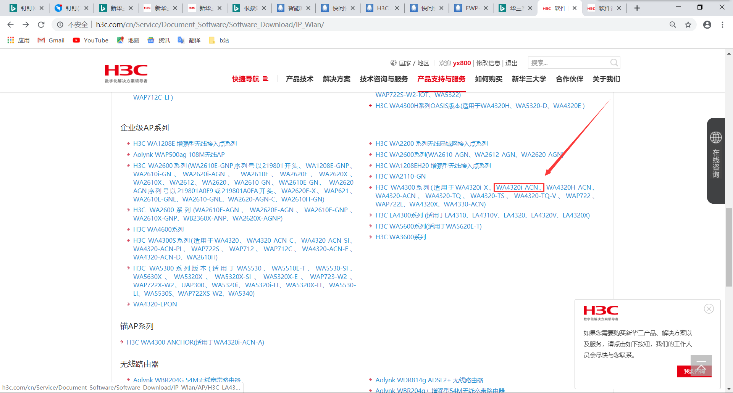The image size is (733, 393).
Task: Close the 根叔 browser tab
Action: coord(264,8)
